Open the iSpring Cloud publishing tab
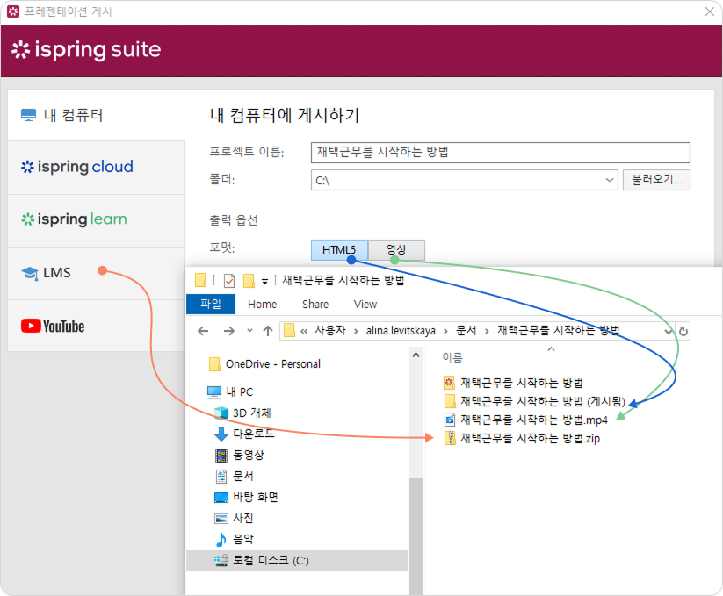 [x=97, y=167]
